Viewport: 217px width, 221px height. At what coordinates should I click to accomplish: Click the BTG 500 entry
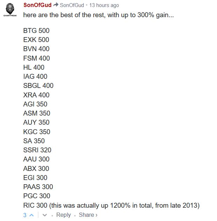click(36, 31)
